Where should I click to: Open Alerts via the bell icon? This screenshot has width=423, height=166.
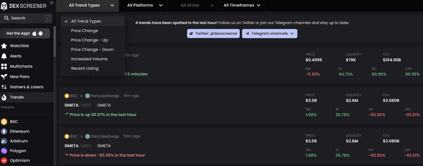[x=4, y=56]
